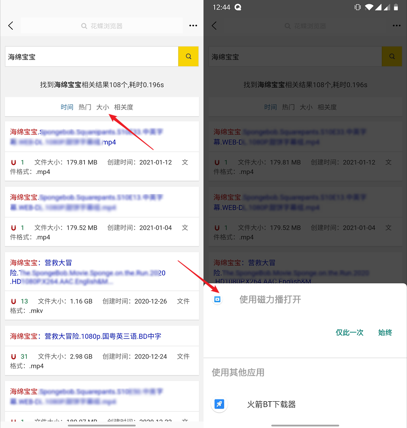The width and height of the screenshot is (407, 428).
Task: Tap 火箭BT下载器 rocket icon
Action: 219,404
